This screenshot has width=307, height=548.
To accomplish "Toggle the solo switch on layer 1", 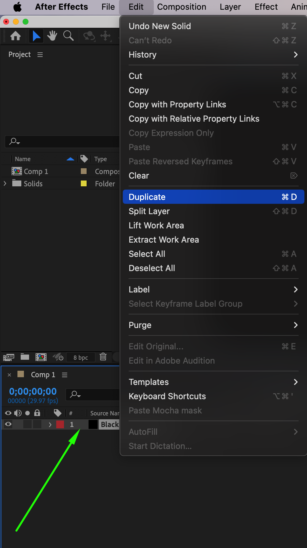I will click(28, 424).
